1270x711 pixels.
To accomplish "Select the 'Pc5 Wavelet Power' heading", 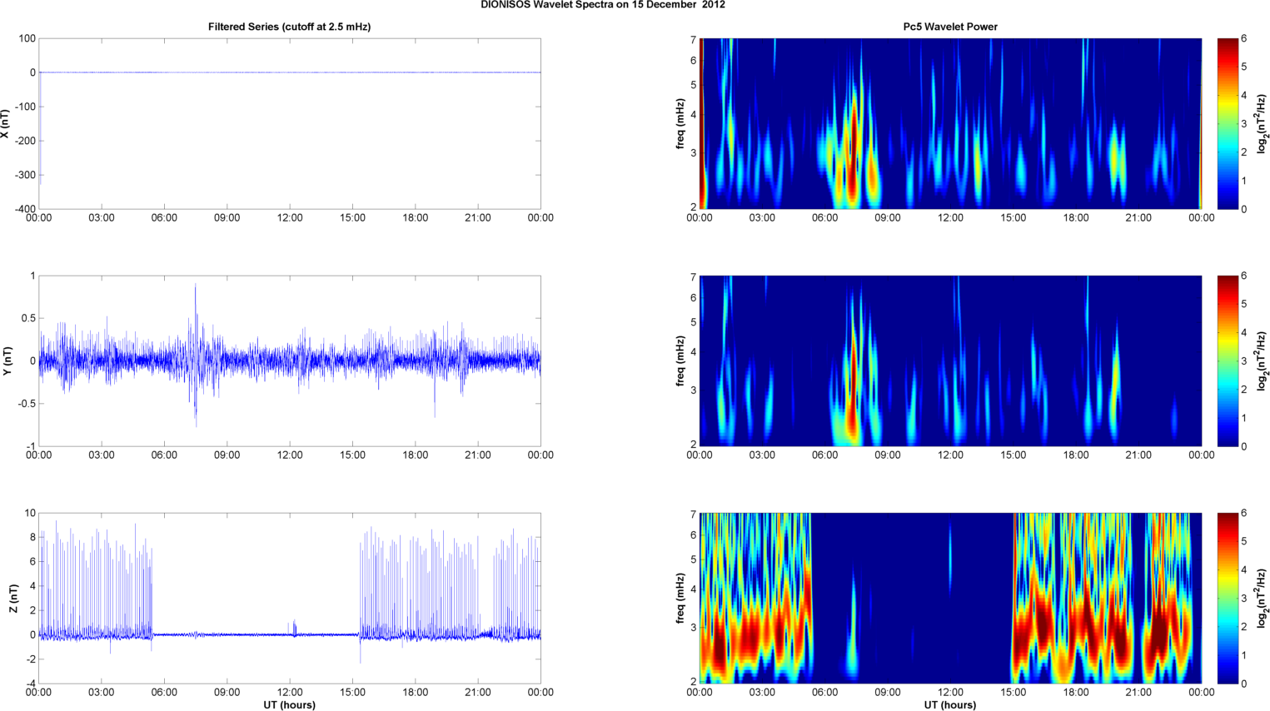I will (950, 27).
